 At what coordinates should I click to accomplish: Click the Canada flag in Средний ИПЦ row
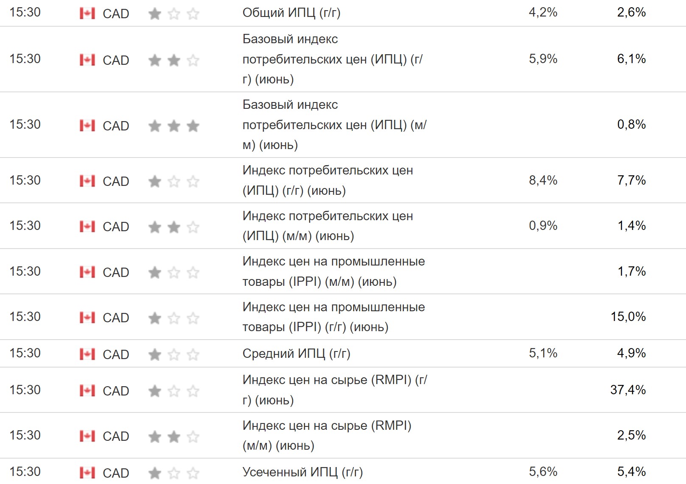coord(87,354)
